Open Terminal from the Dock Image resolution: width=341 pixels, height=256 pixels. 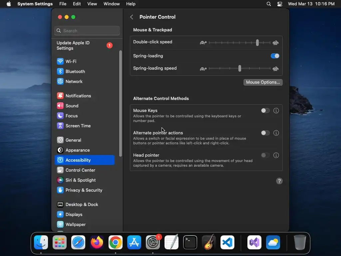click(190, 242)
